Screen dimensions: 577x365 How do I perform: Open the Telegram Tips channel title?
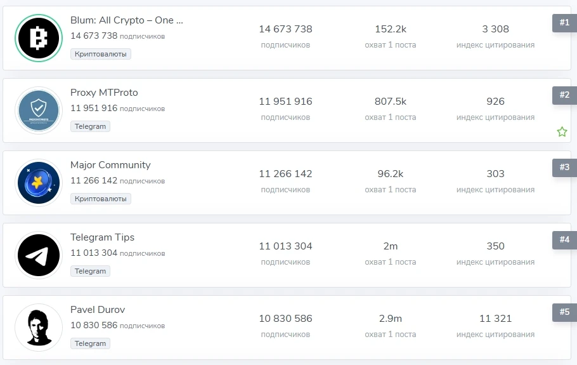pos(102,237)
